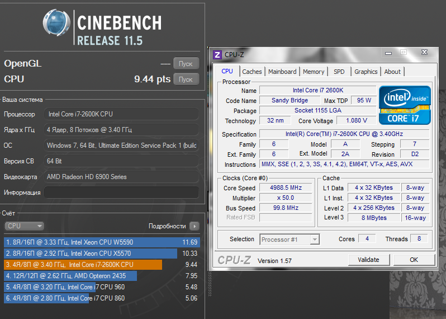Start the CPU benchmark with Пуск

click(186, 79)
